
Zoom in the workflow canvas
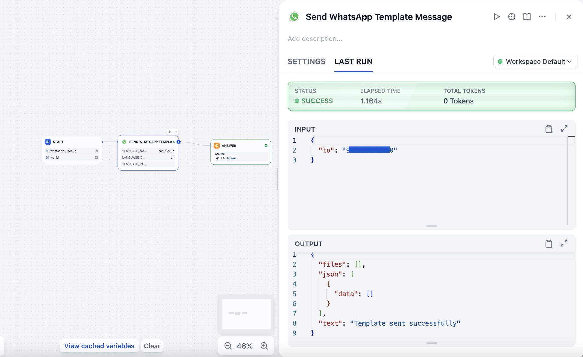point(264,346)
